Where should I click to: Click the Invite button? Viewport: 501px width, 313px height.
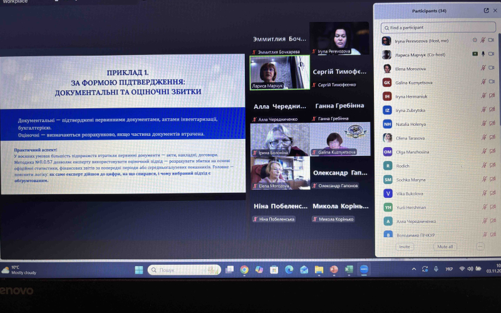point(405,247)
